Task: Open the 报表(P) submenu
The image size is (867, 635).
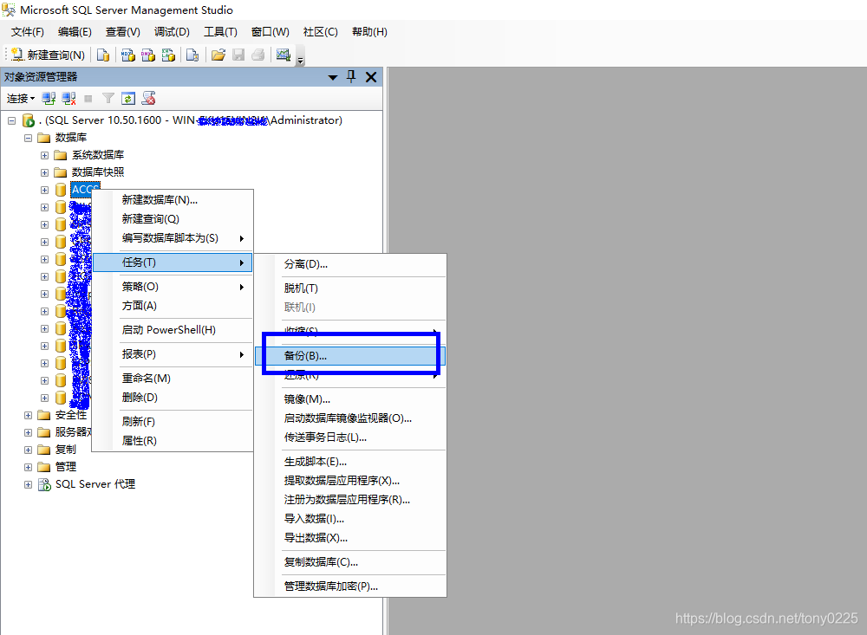Action: pos(173,354)
